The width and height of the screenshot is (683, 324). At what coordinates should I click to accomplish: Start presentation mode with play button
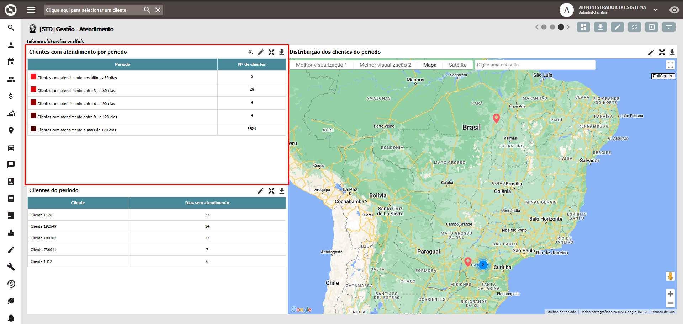point(651,27)
